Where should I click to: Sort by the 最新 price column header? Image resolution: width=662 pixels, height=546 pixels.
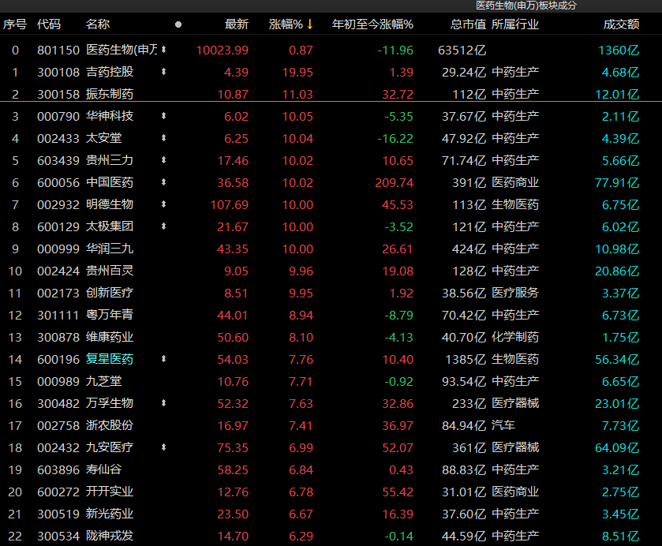(x=237, y=24)
